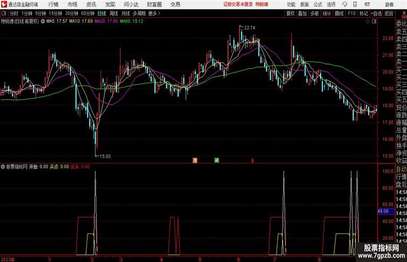Switch to the 月线 monthly tab
Image resolution: width=407 pixels, height=262 pixels.
pyautogui.click(x=125, y=13)
